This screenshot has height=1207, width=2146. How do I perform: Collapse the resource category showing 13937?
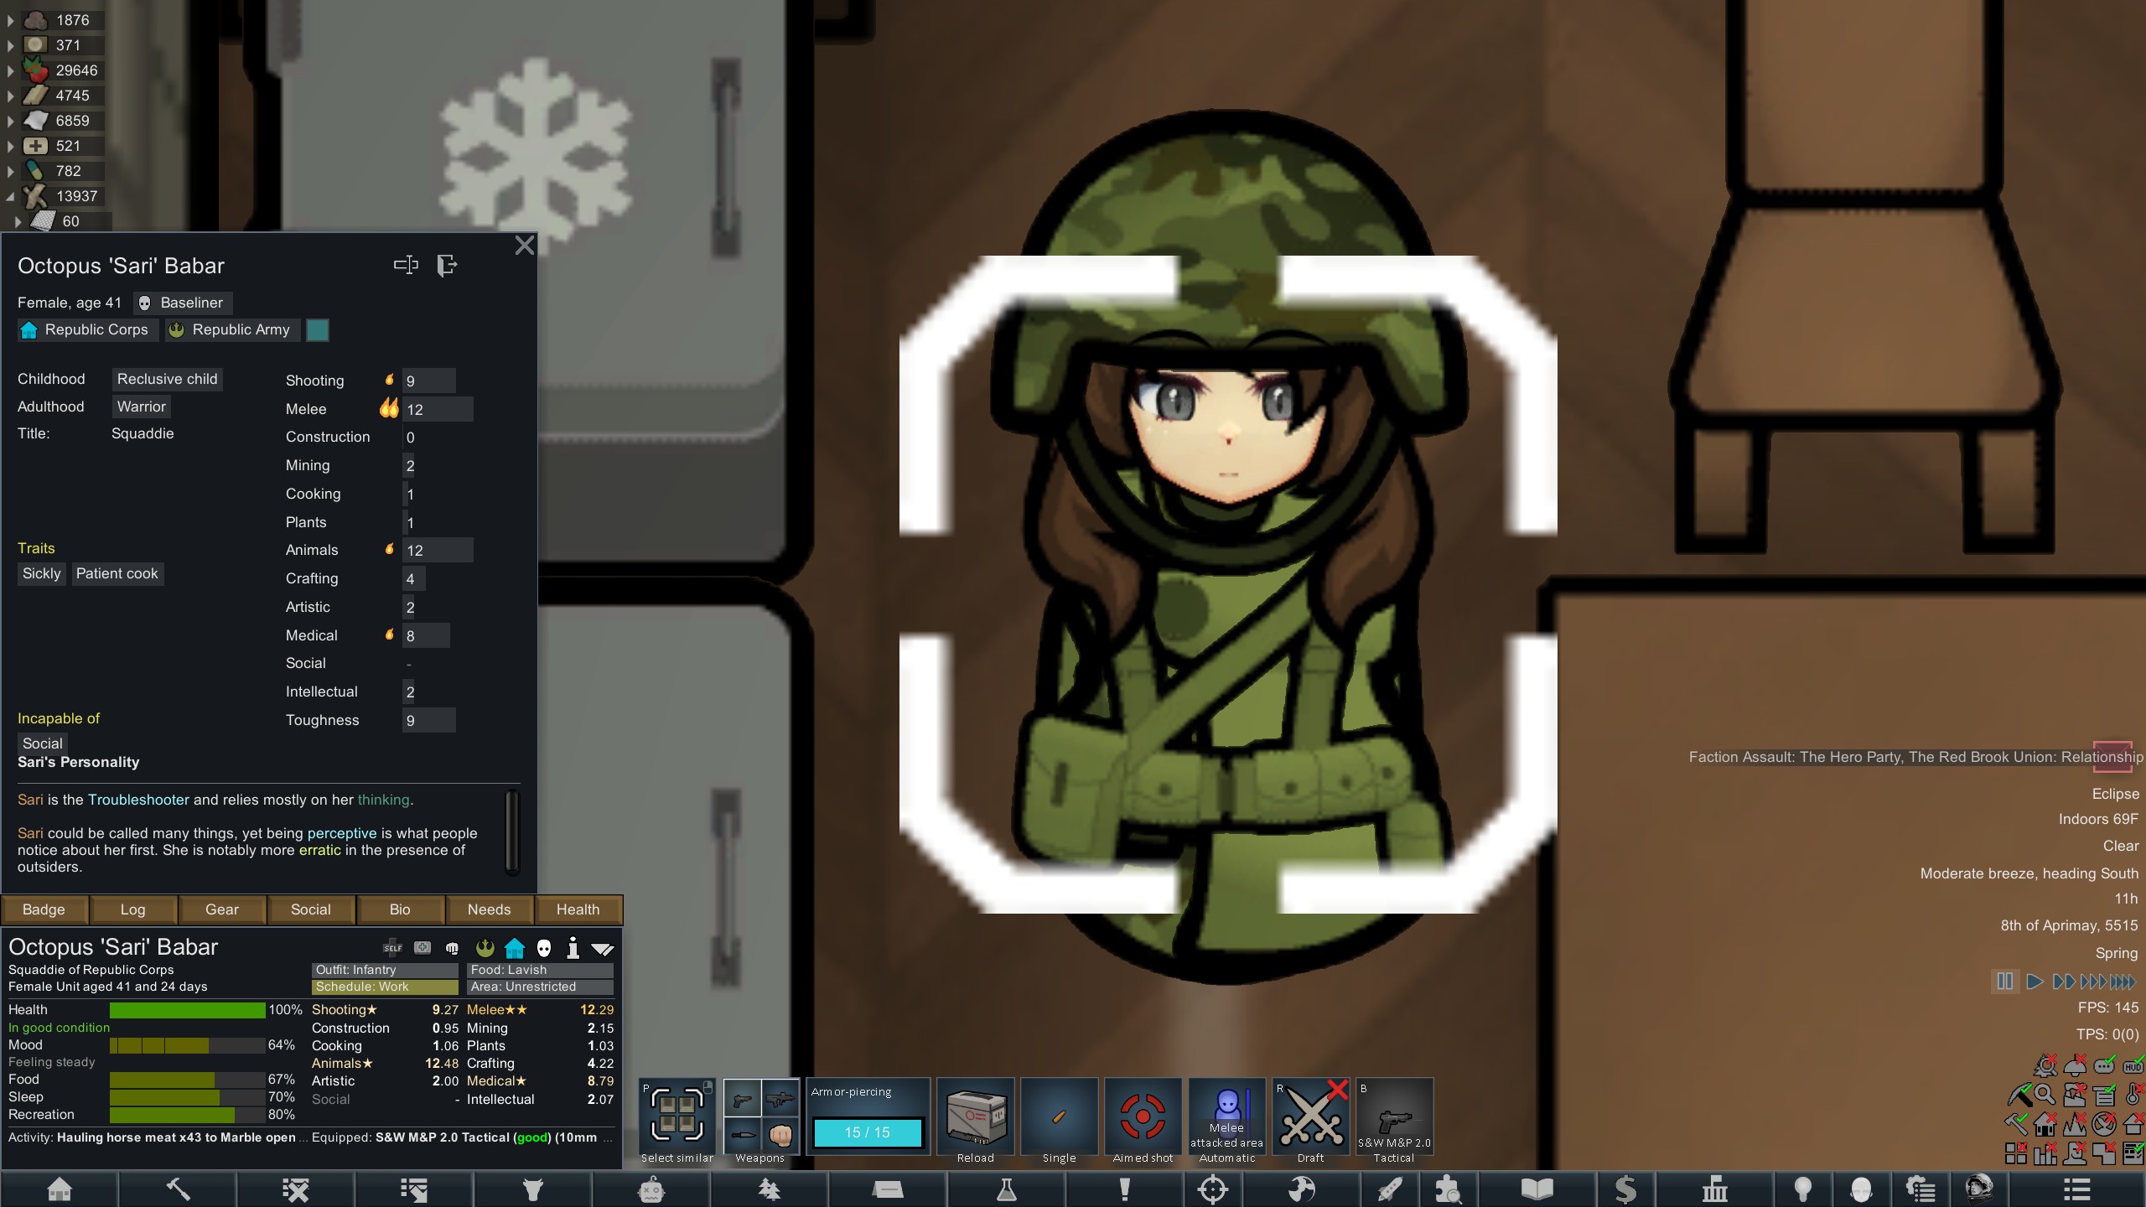pyautogui.click(x=10, y=196)
